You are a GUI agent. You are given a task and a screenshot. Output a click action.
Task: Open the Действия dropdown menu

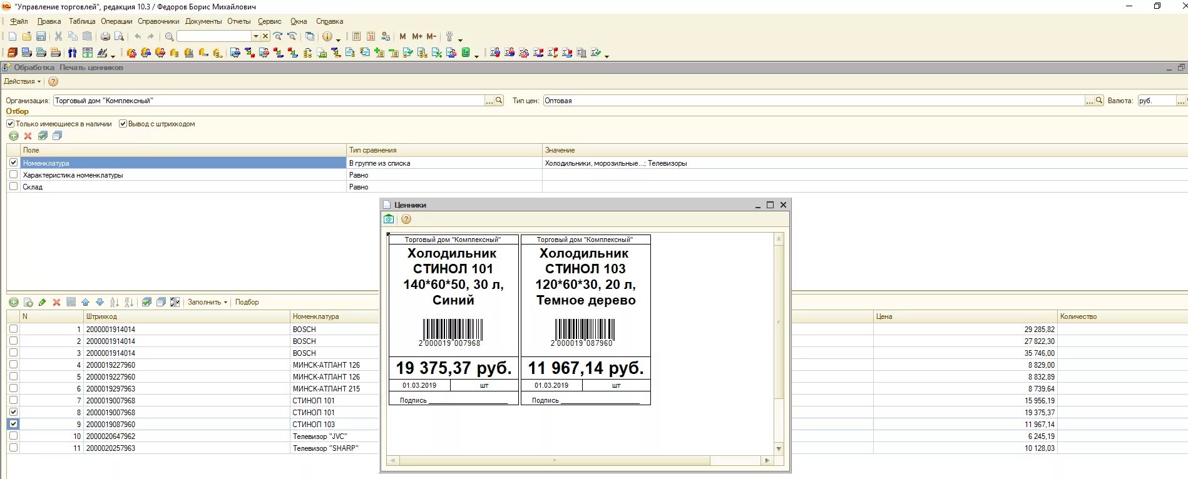pos(22,81)
